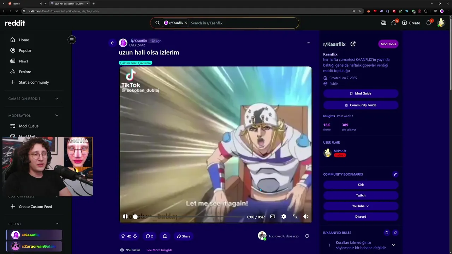Open the Chrome three-dot menu
This screenshot has height=254, width=452.
(x=448, y=11)
